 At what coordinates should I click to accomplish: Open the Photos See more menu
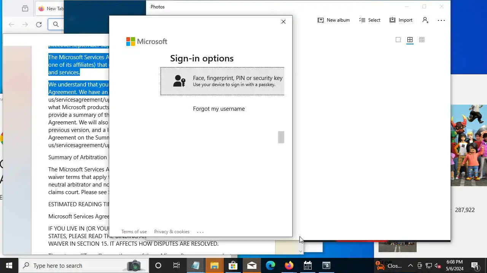click(x=441, y=20)
